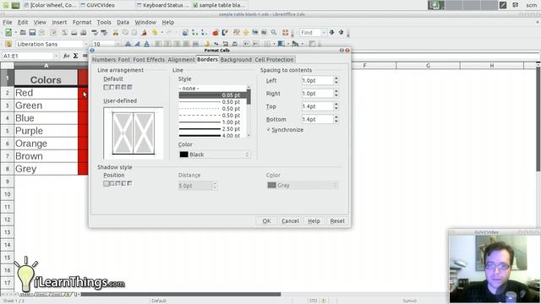
Task: Click the LibreOffice Help lifebuoy icon
Action: 286,32
